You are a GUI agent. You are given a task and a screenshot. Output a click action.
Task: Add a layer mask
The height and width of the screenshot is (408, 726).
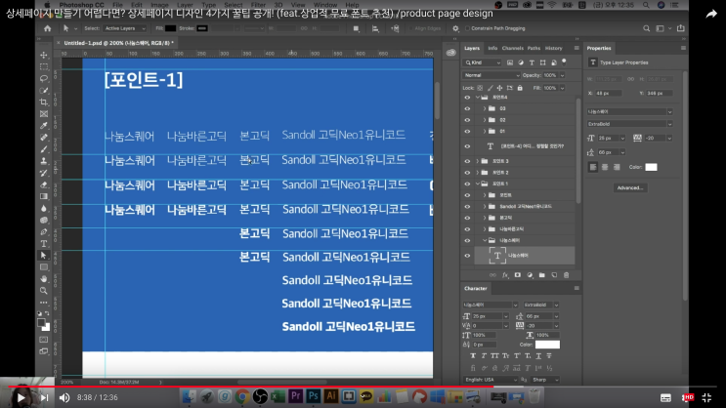517,275
